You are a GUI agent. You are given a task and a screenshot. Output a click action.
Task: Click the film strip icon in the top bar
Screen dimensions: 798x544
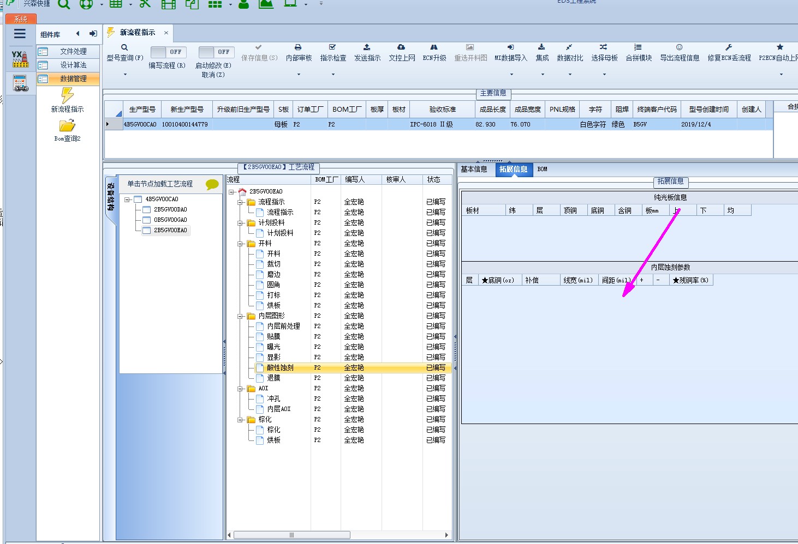tap(169, 4)
